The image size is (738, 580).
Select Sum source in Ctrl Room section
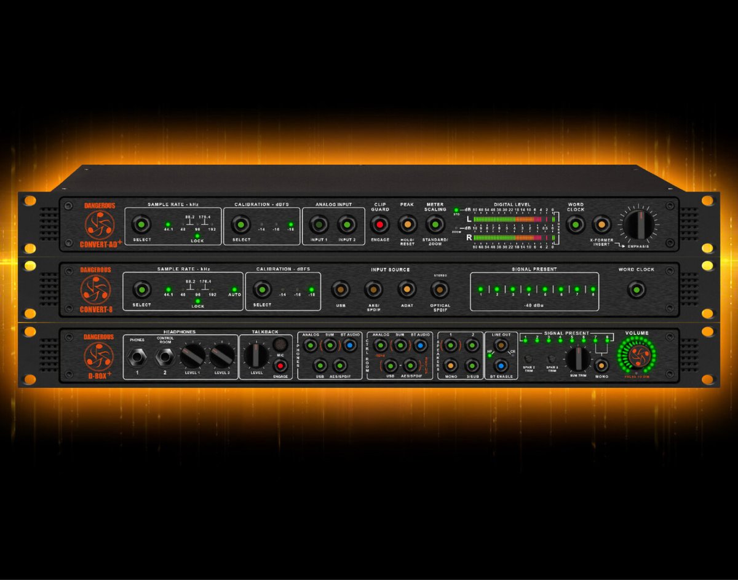coord(400,345)
